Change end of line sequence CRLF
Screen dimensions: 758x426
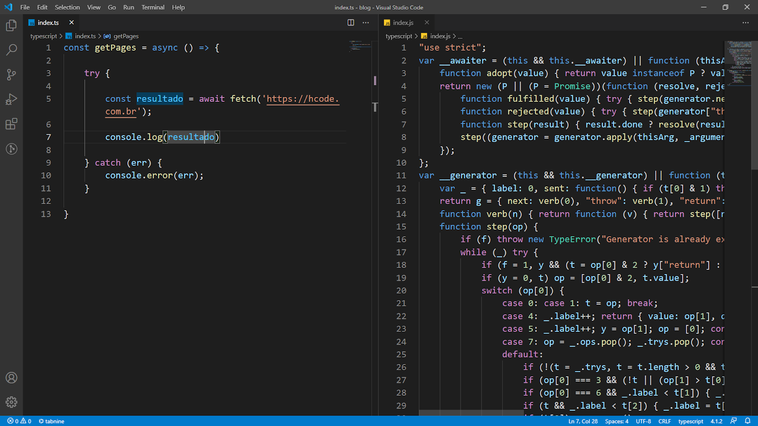tap(665, 421)
